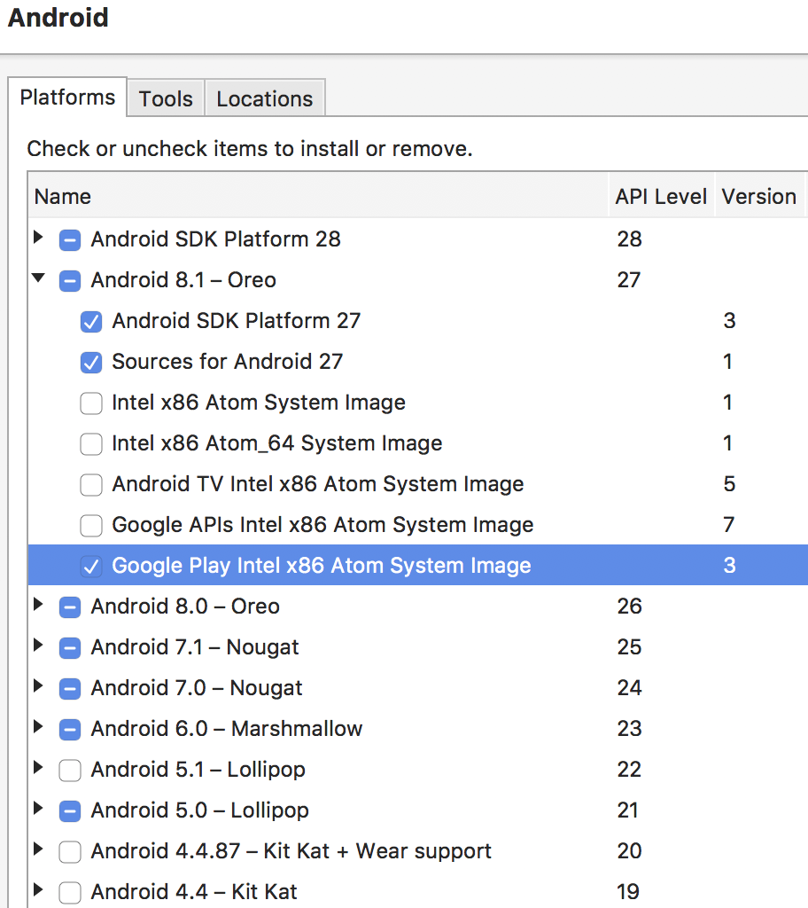Click version 7 of Google APIs image

[x=729, y=525]
